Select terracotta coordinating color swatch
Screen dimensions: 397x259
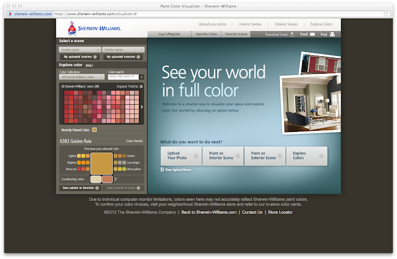pyautogui.click(x=107, y=179)
